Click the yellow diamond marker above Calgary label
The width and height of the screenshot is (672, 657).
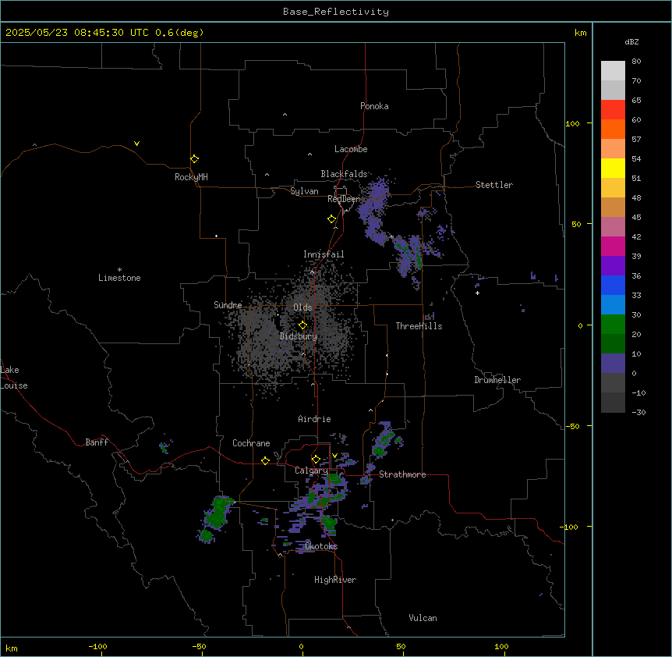coord(316,460)
